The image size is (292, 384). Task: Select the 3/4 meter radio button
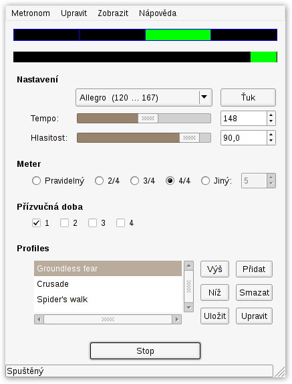[134, 181]
